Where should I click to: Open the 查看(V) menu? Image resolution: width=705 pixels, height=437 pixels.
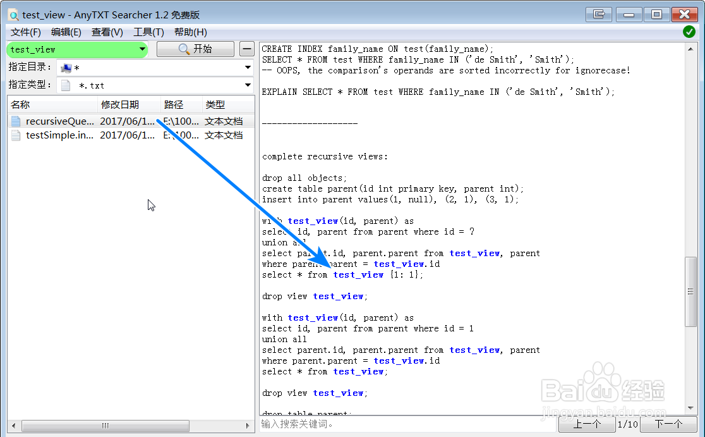(x=107, y=32)
